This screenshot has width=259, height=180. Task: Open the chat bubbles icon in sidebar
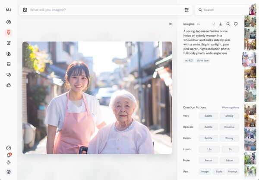(9, 74)
